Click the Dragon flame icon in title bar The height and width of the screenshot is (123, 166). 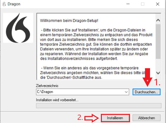click(x=4, y=4)
